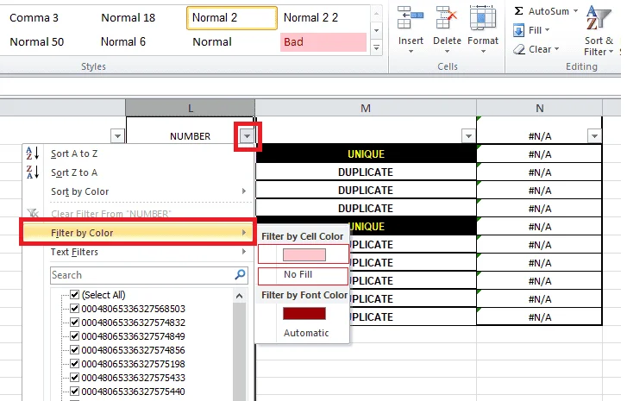This screenshot has height=401, width=627.
Task: Open Text Filters submenu
Action: click(138, 252)
